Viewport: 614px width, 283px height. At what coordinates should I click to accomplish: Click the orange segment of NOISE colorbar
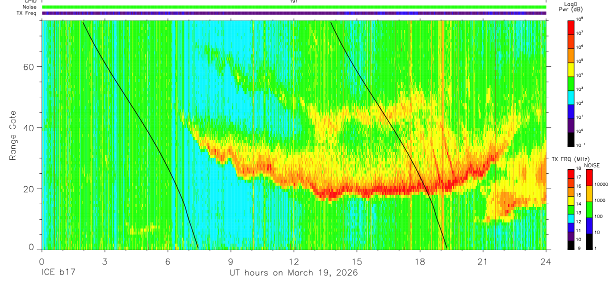589,194
